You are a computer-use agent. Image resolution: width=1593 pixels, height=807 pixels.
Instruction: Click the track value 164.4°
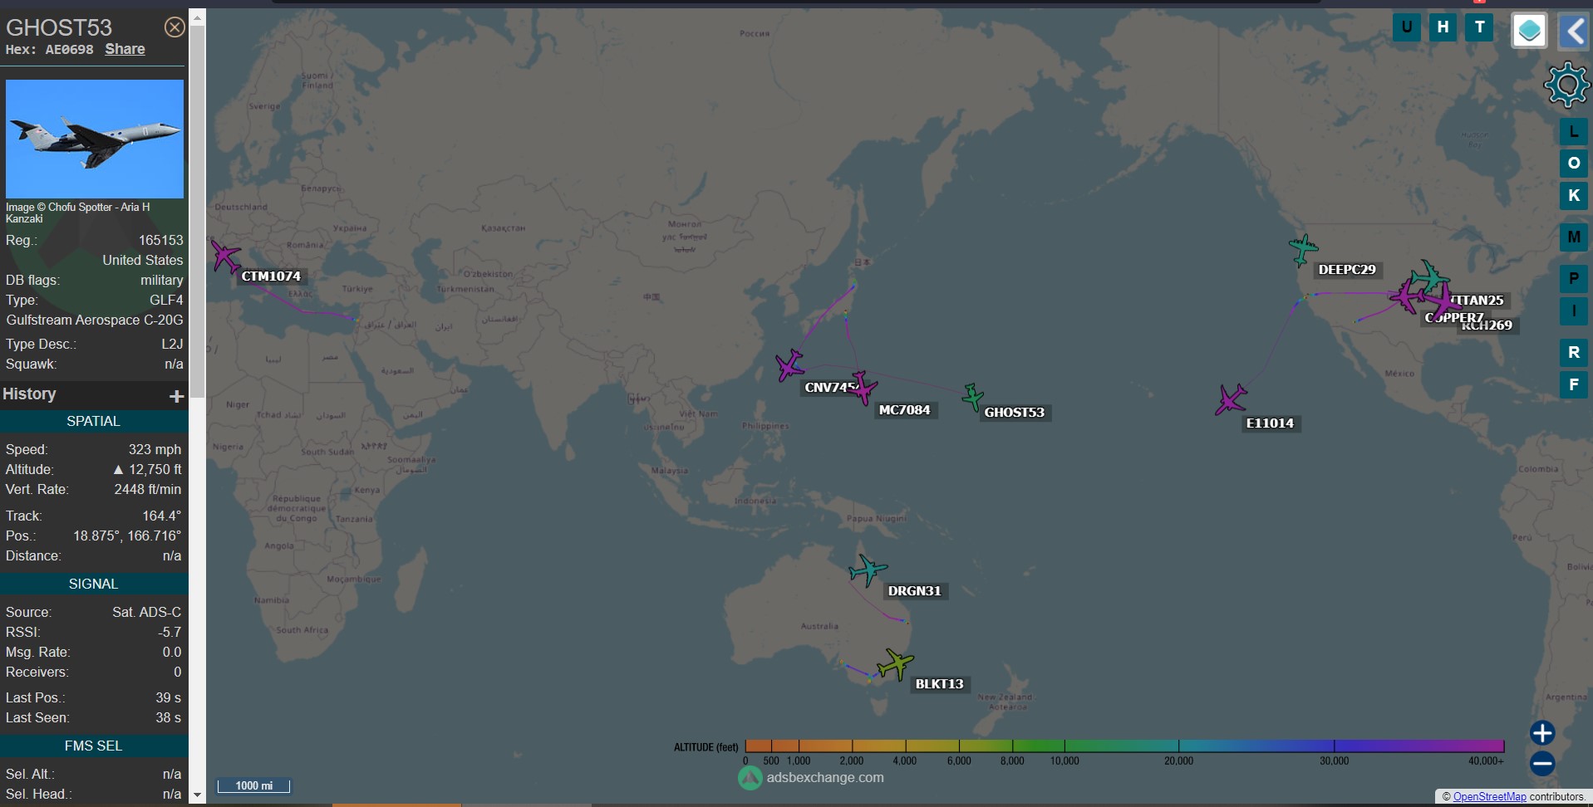(x=162, y=516)
